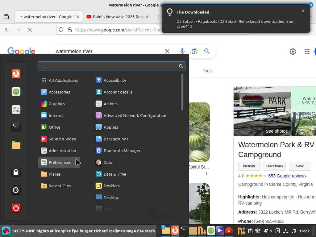Click the music note tray icon
Screen dimensions: 316x237
click(x=294, y=231)
